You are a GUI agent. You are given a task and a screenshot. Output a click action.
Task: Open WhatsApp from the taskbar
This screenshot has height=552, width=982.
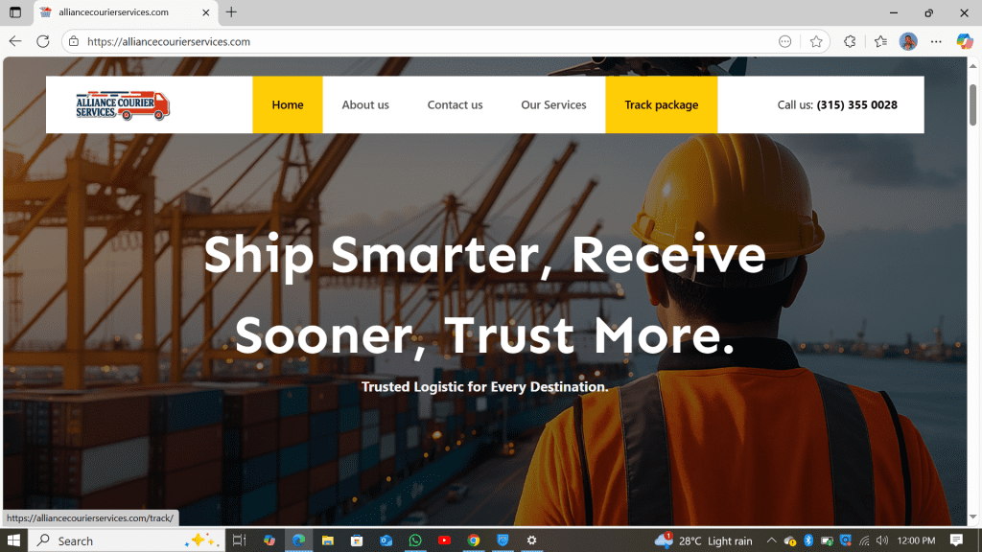(414, 540)
